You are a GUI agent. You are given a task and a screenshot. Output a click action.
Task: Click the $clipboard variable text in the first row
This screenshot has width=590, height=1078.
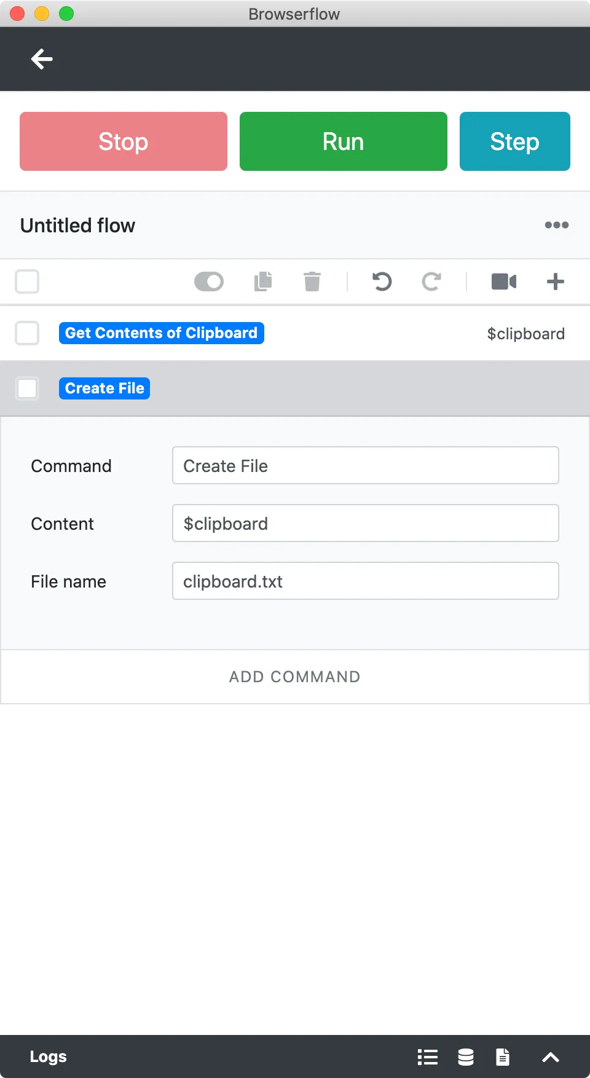[x=526, y=334]
